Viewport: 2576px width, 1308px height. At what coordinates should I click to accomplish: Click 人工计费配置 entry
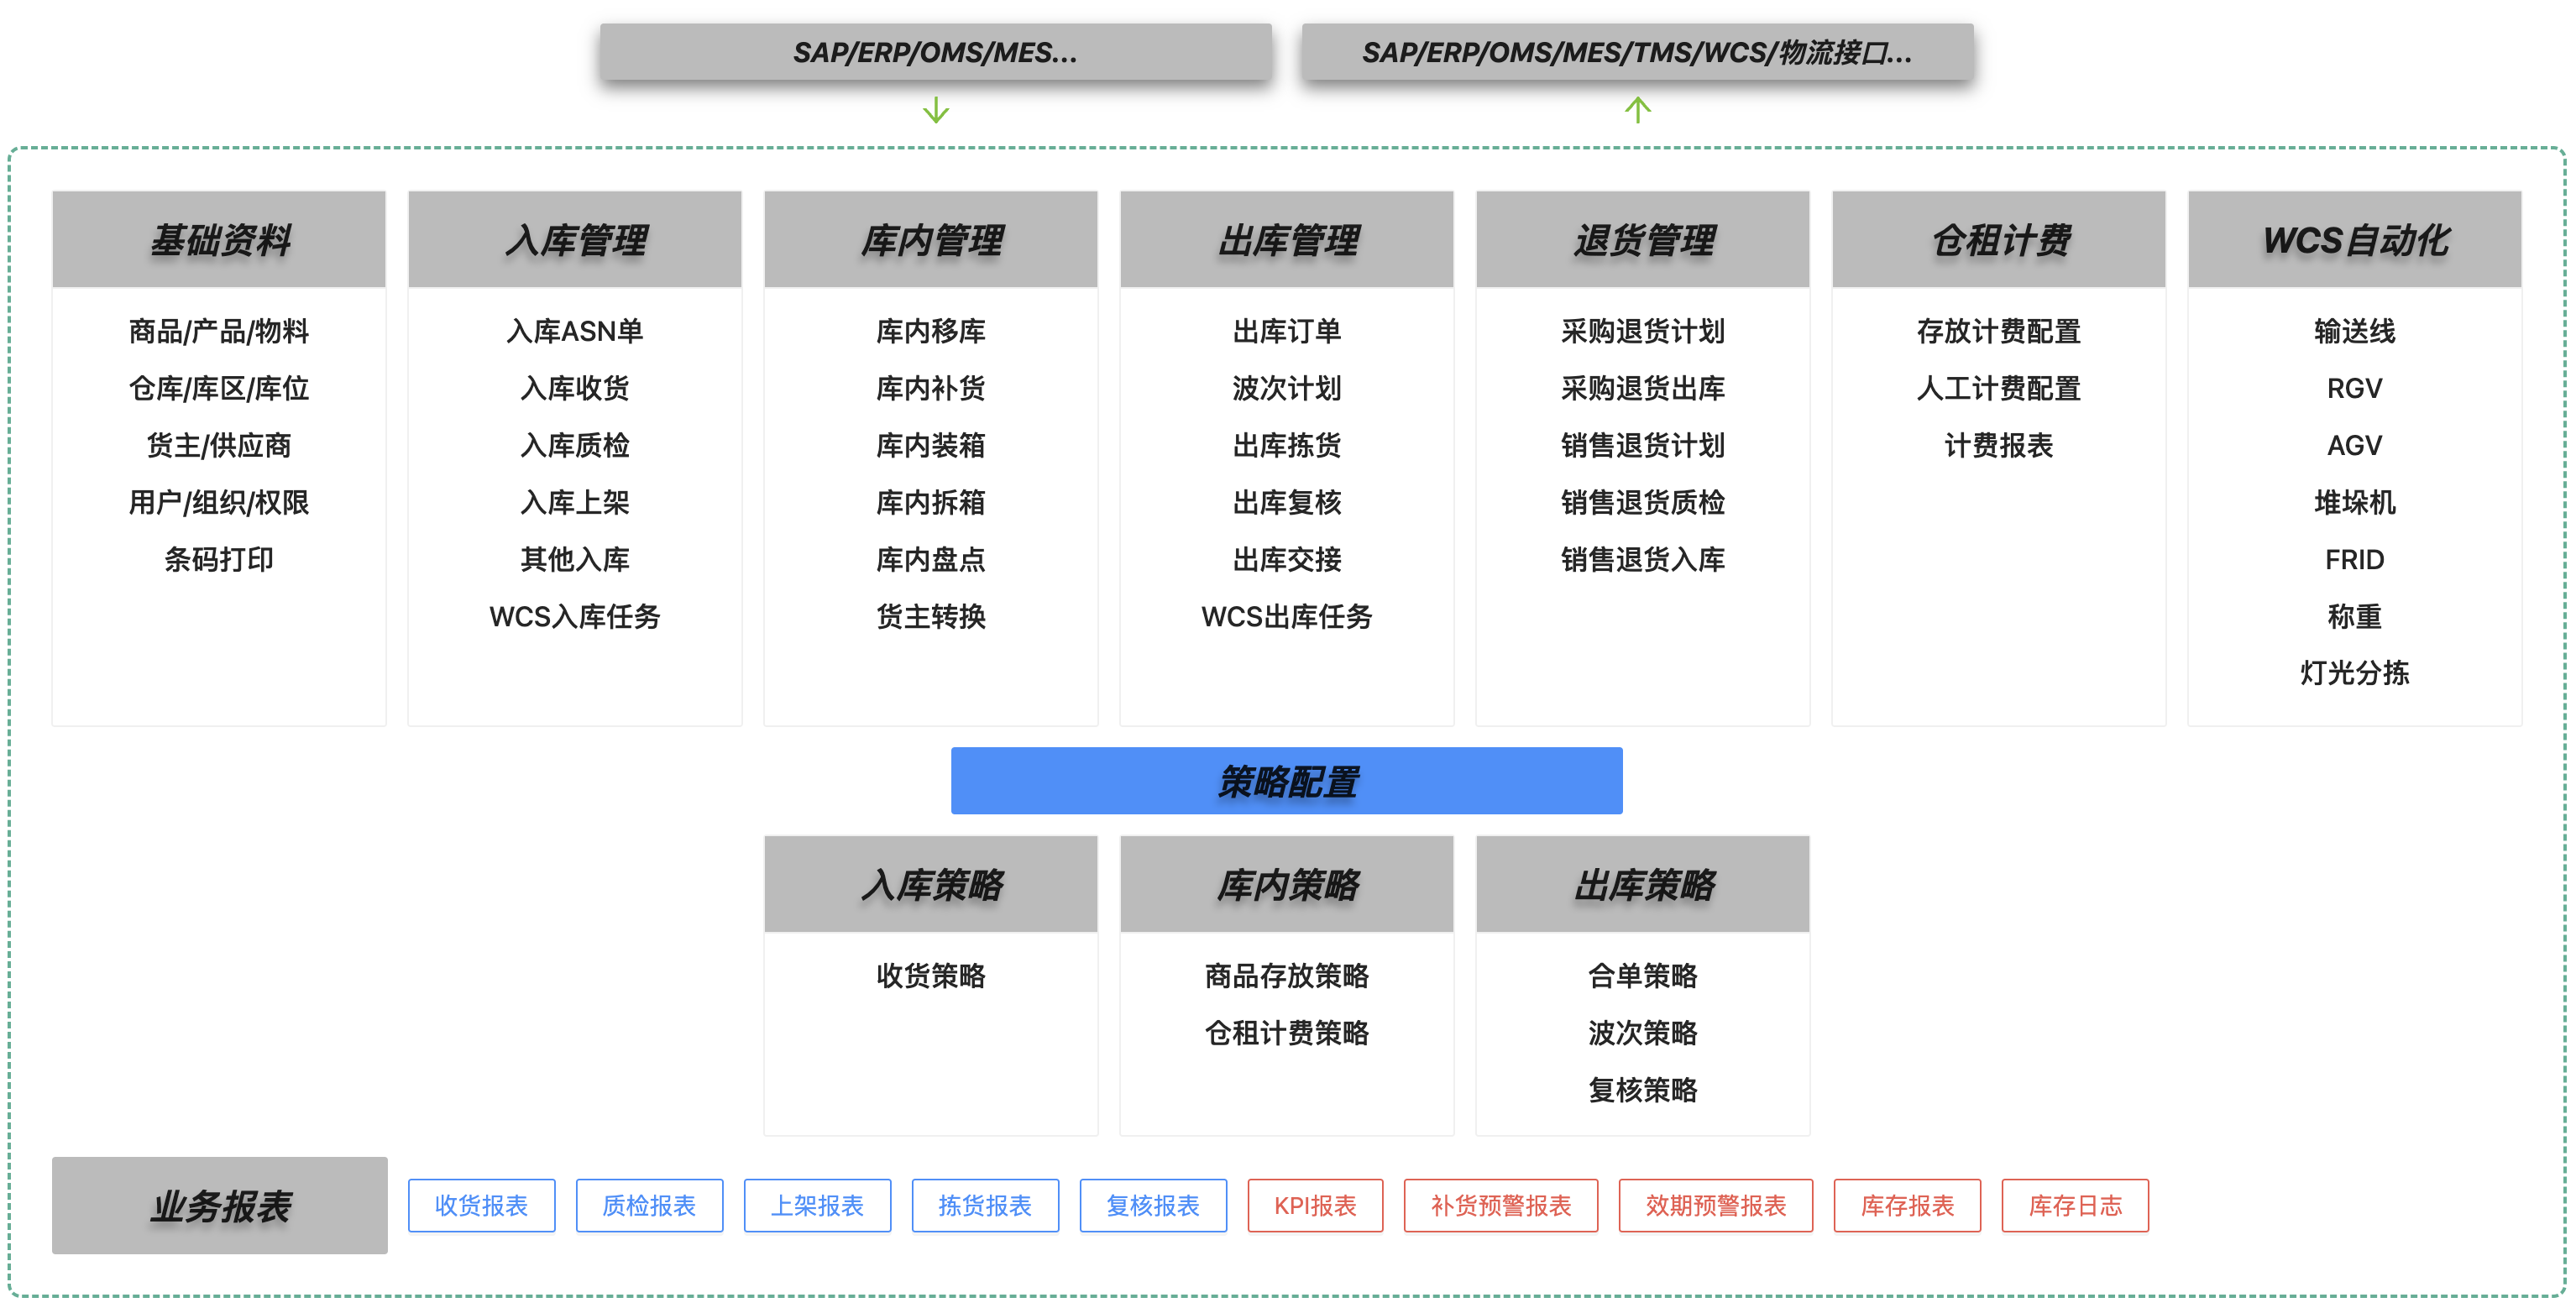click(1999, 388)
